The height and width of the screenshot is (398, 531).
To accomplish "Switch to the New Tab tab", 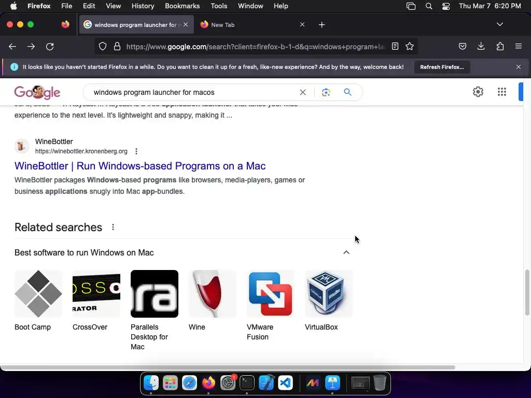I will click(253, 25).
